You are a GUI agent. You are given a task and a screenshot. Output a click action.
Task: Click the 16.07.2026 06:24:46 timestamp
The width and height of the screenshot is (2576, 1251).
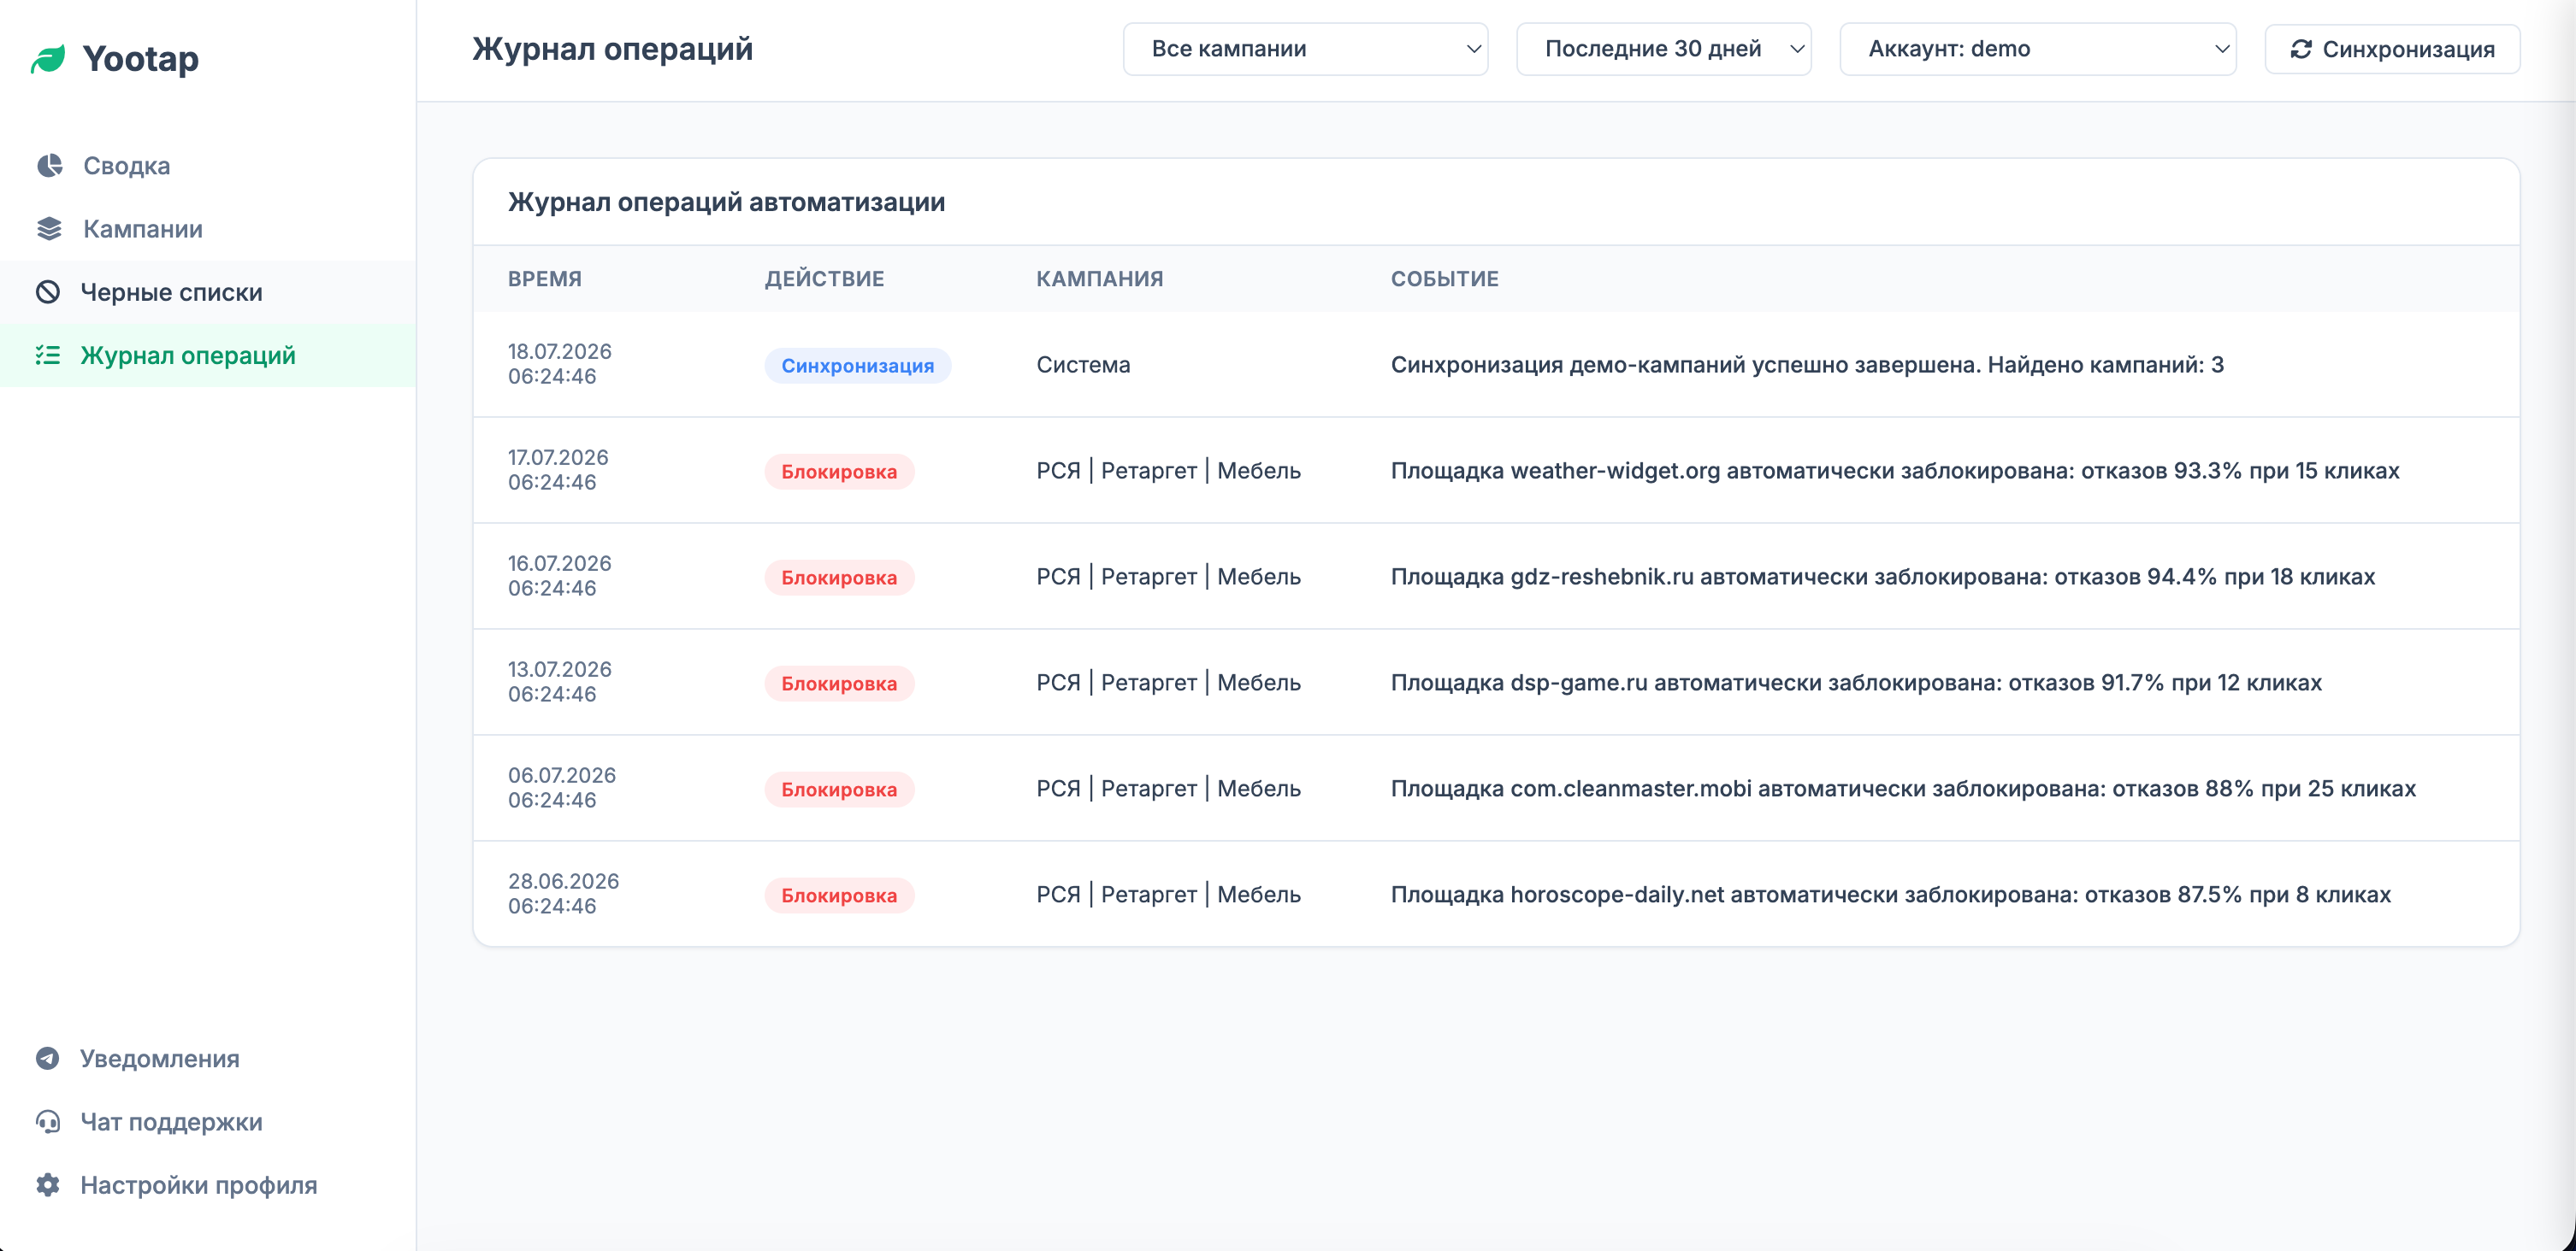pos(559,576)
